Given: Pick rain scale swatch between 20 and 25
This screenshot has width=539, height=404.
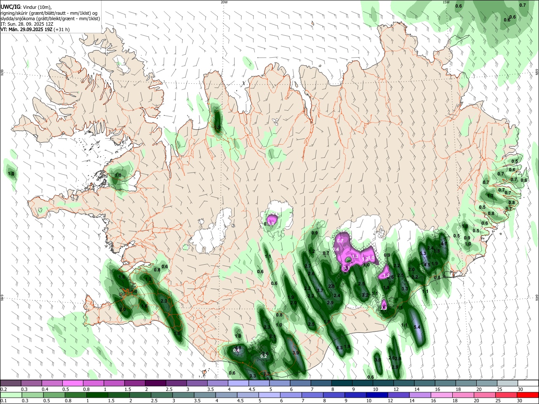Looking at the screenshot, I should tap(485, 395).
